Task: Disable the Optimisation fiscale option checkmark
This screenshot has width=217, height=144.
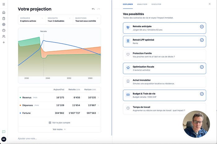Action: pyautogui.click(x=202, y=67)
